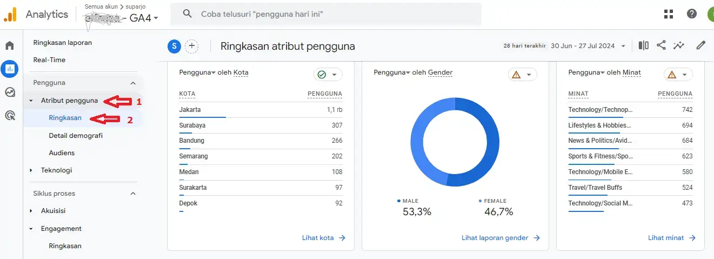Click the Jakarta city row
This screenshot has width=714, height=259.
click(261, 110)
